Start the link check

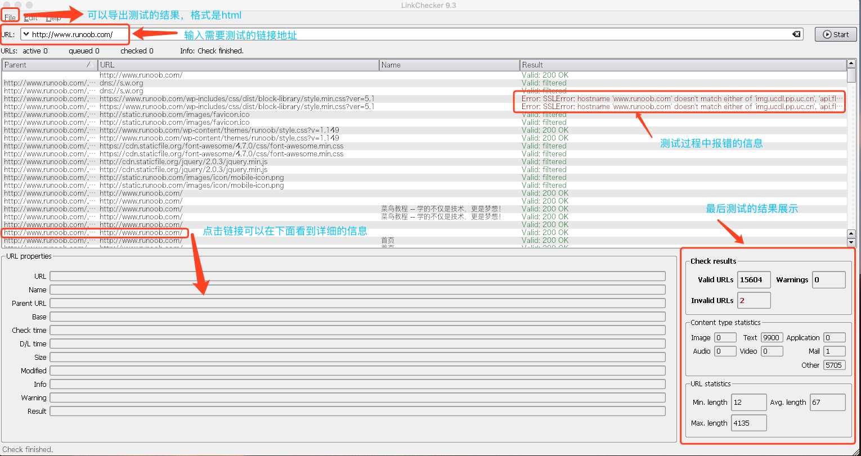836,34
